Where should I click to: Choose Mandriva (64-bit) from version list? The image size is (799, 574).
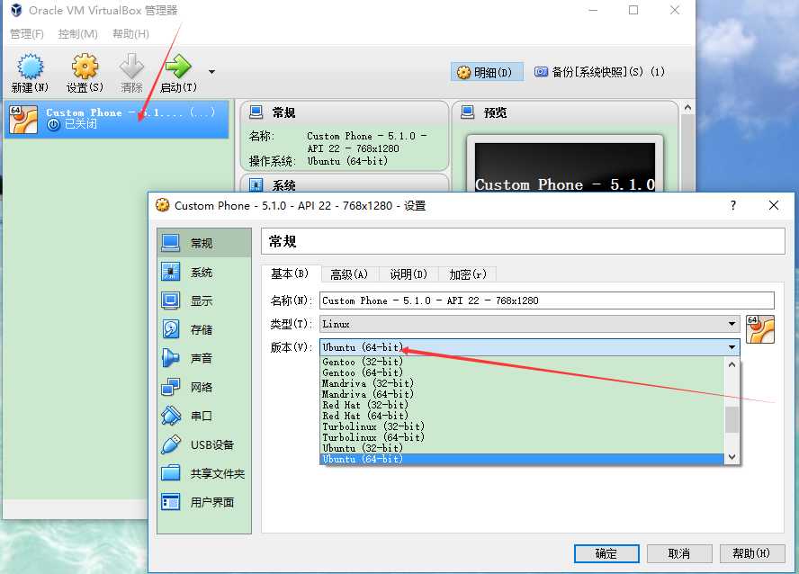click(522, 394)
